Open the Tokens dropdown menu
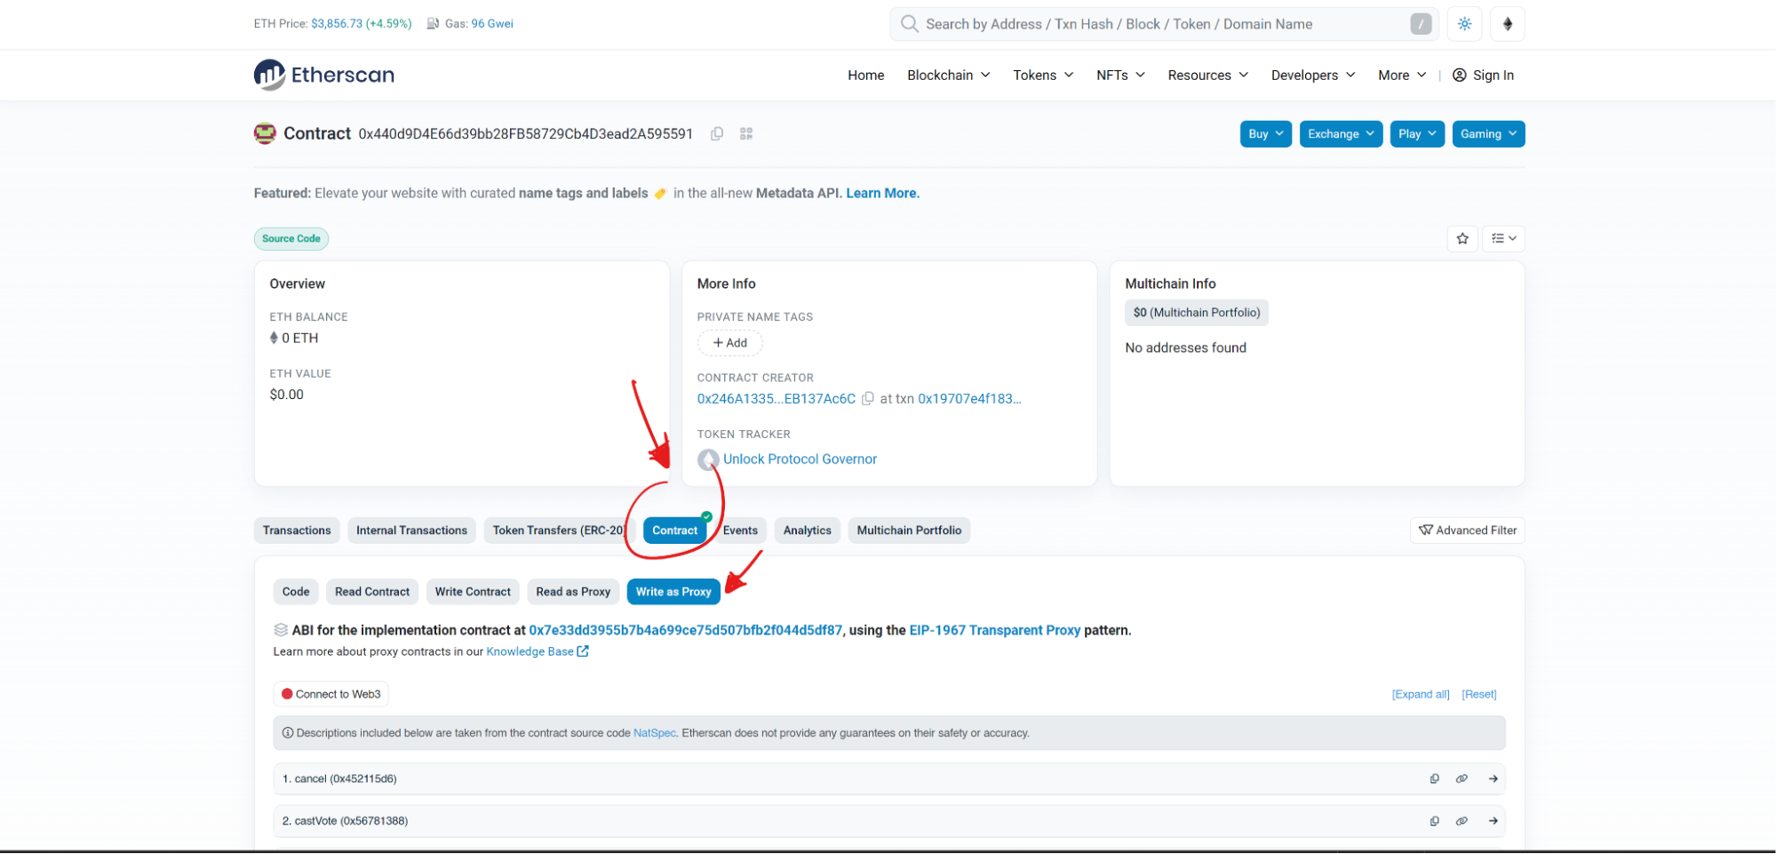This screenshot has height=854, width=1776. click(1043, 76)
